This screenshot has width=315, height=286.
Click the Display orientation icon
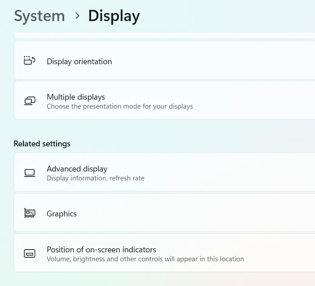point(30,61)
